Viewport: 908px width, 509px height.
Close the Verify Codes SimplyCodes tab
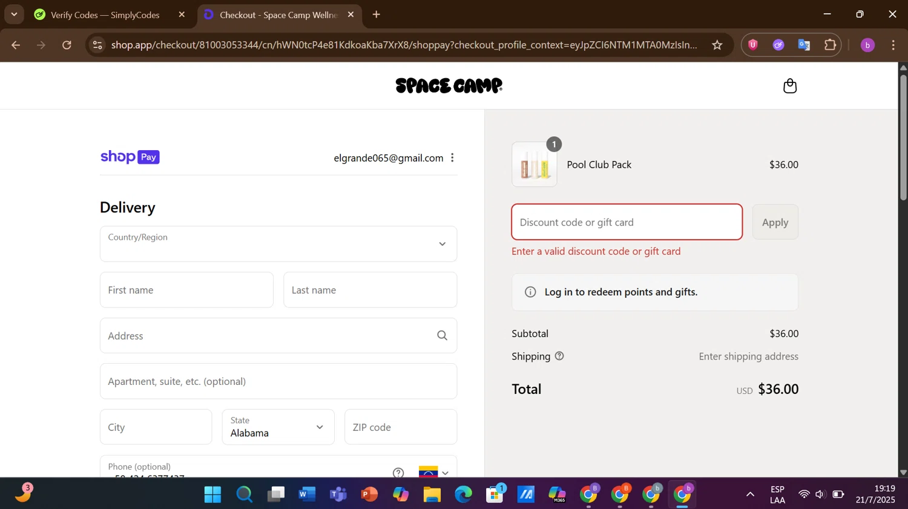click(x=182, y=15)
